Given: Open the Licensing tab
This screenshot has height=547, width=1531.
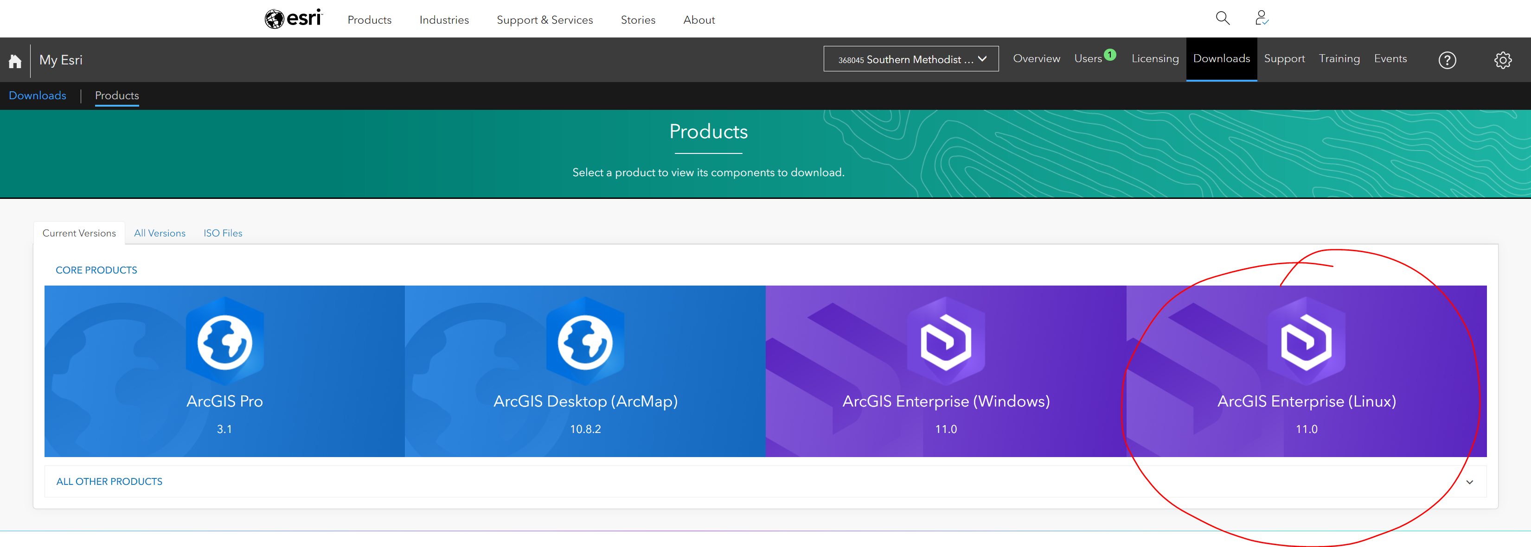Looking at the screenshot, I should 1154,59.
